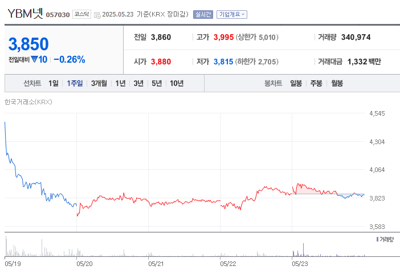400x270 pixels.
Task: Select the 1주일 line chart tab
Action: [75, 83]
